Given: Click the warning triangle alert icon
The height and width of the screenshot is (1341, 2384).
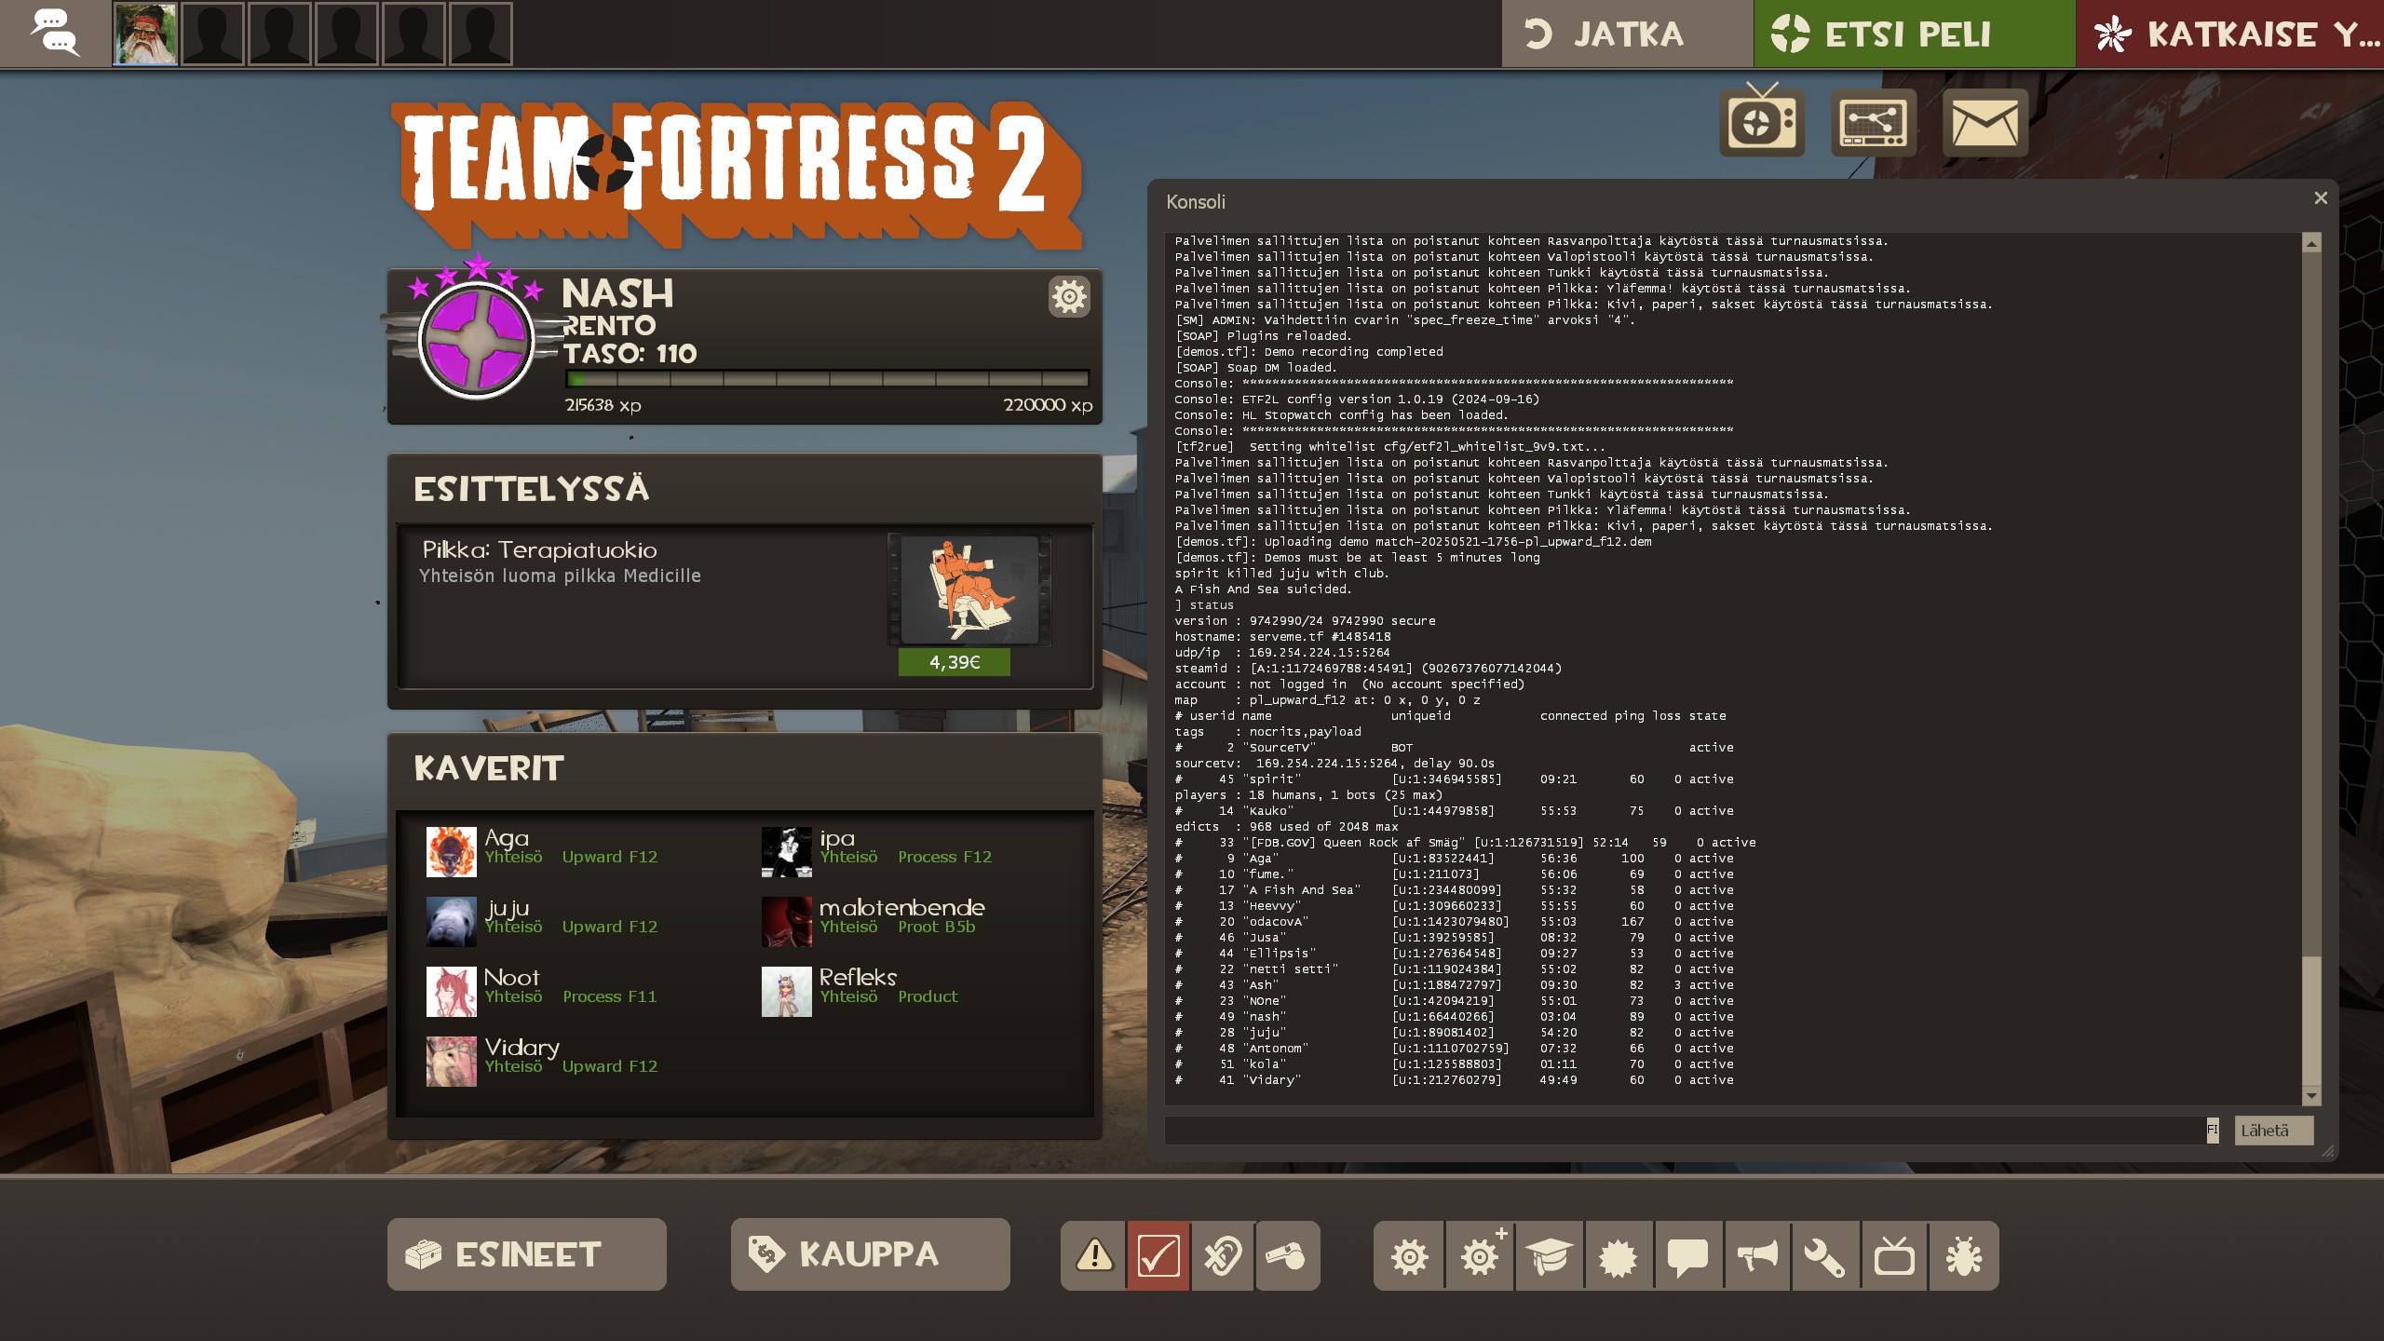Looking at the screenshot, I should (x=1094, y=1255).
